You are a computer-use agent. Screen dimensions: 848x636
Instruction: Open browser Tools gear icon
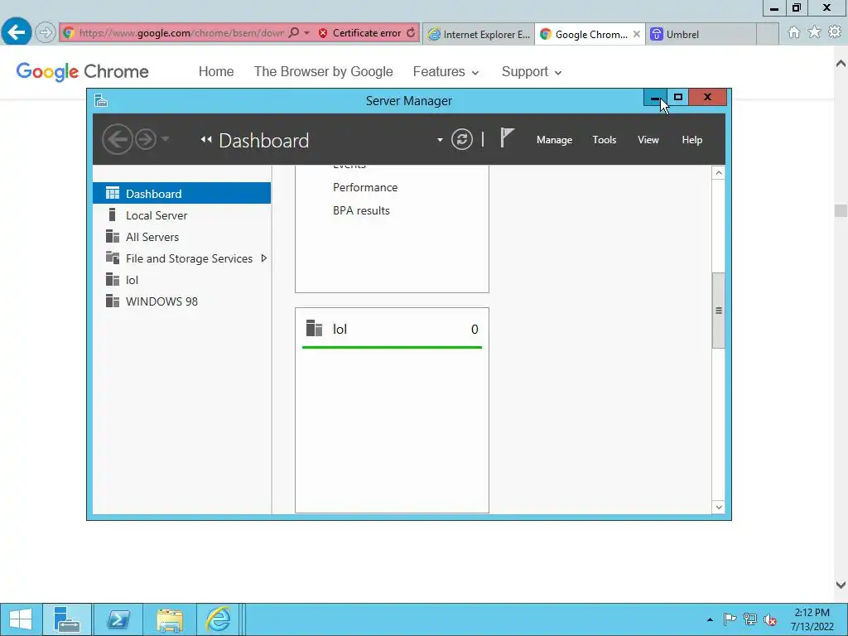[x=835, y=32]
